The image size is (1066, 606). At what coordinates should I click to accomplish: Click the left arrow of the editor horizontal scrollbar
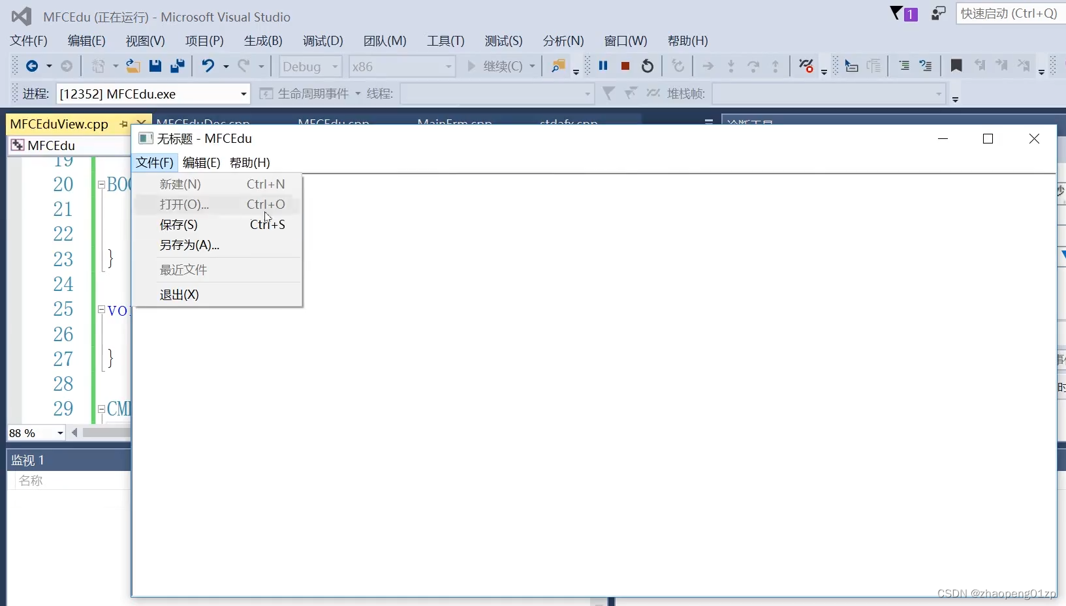pyautogui.click(x=74, y=432)
